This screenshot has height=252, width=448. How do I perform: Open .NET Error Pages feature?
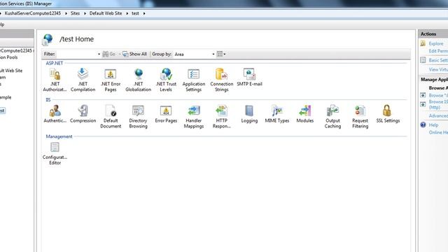(111, 80)
